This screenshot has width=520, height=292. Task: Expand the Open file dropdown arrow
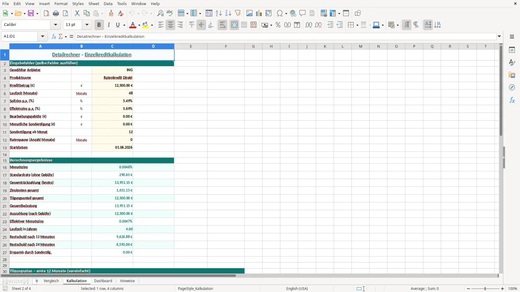[x=24, y=13]
